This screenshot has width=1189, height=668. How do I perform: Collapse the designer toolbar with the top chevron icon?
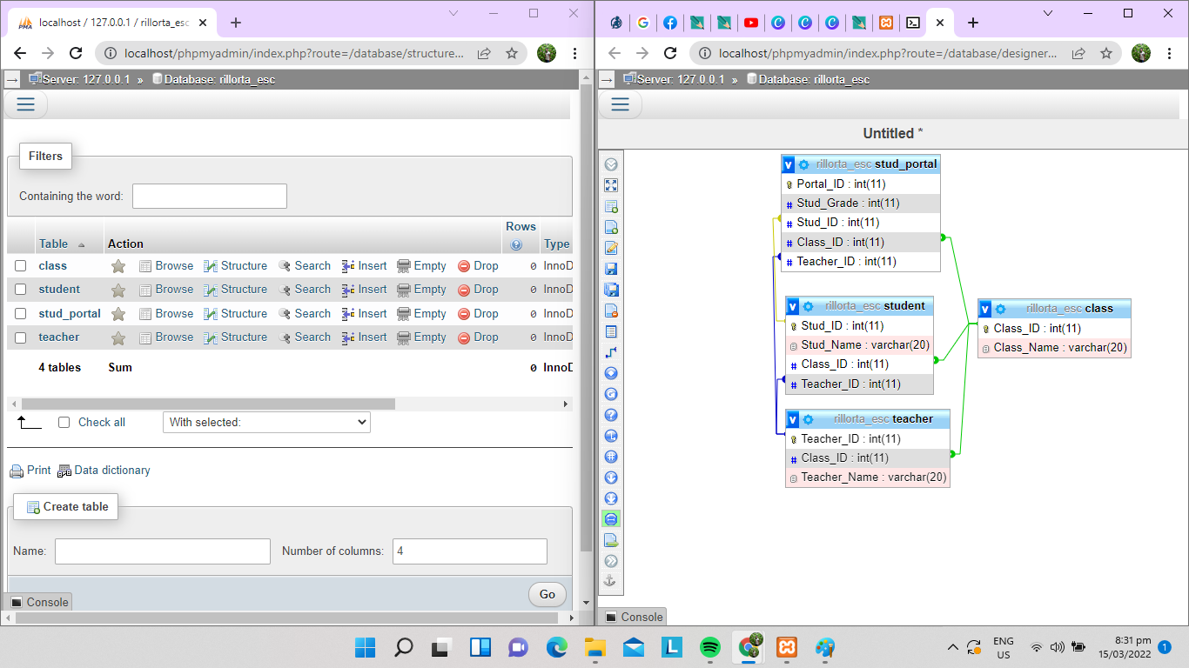tap(611, 164)
